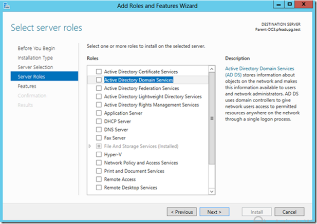
Task: Minimize the wizard window
Action: [279, 5]
